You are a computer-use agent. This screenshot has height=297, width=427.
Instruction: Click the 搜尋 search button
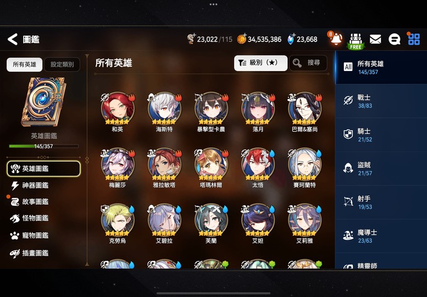click(x=308, y=63)
